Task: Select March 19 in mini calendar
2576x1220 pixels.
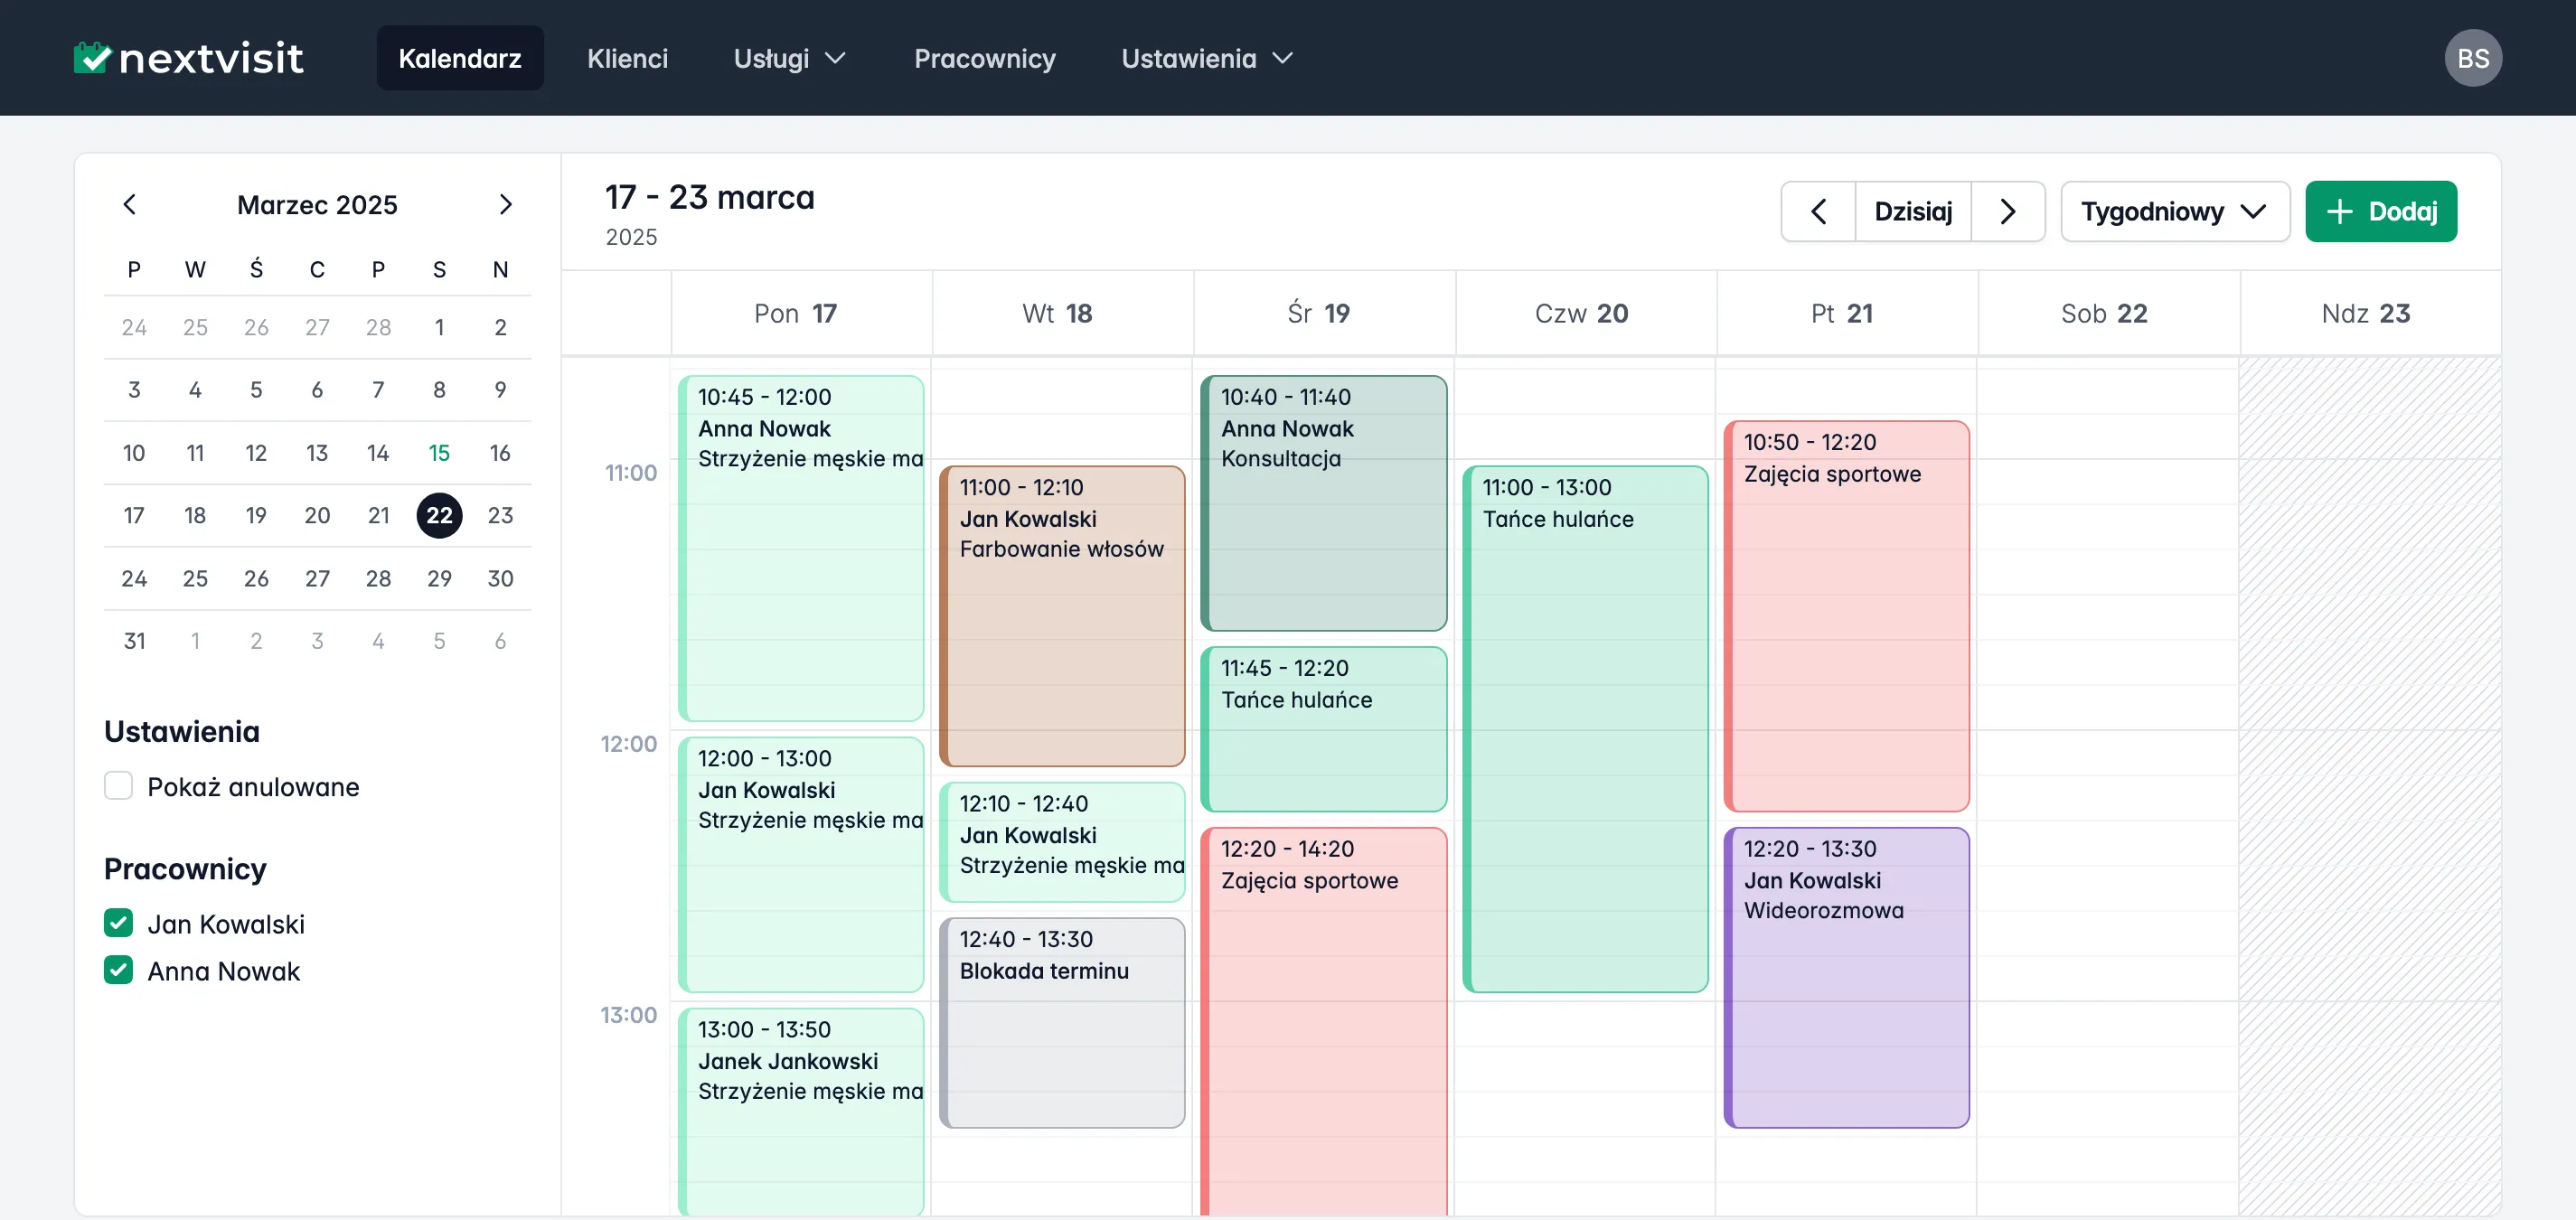Action: 256,515
